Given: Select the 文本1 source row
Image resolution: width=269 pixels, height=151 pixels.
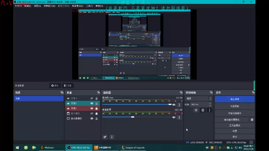Looking at the screenshot, I should pyautogui.click(x=83, y=108).
